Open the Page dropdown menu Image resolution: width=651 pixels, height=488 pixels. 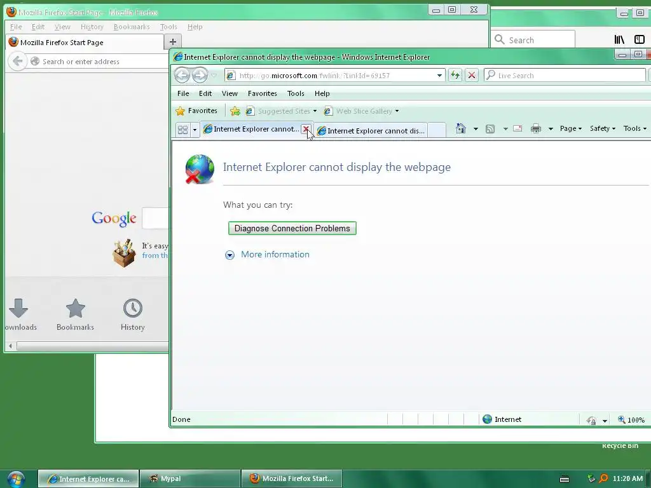point(570,128)
